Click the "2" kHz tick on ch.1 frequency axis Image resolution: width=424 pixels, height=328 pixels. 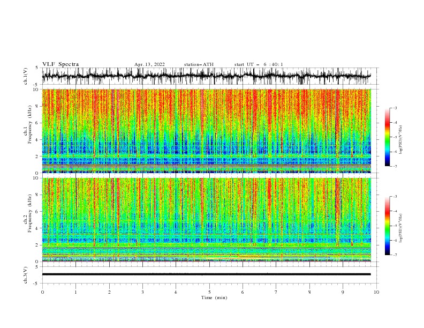click(x=37, y=156)
